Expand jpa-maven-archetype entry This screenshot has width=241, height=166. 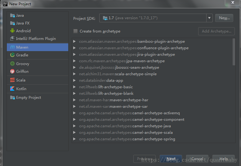74,61
